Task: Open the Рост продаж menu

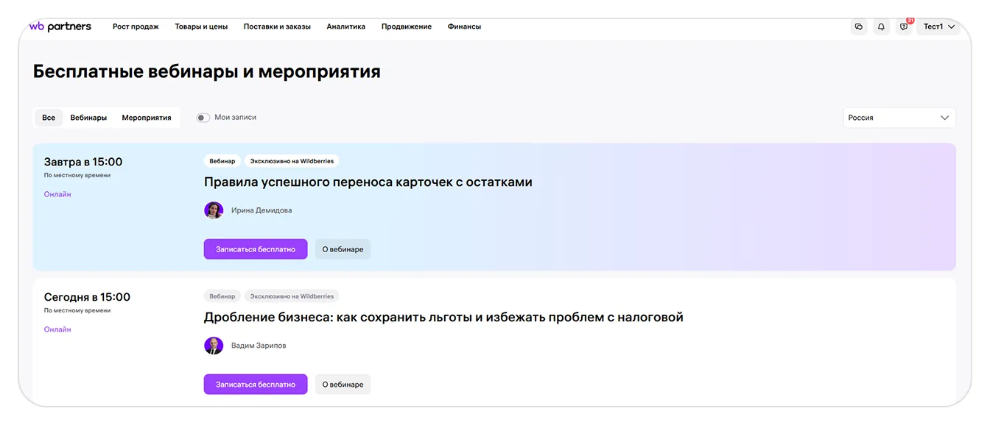Action: 136,27
